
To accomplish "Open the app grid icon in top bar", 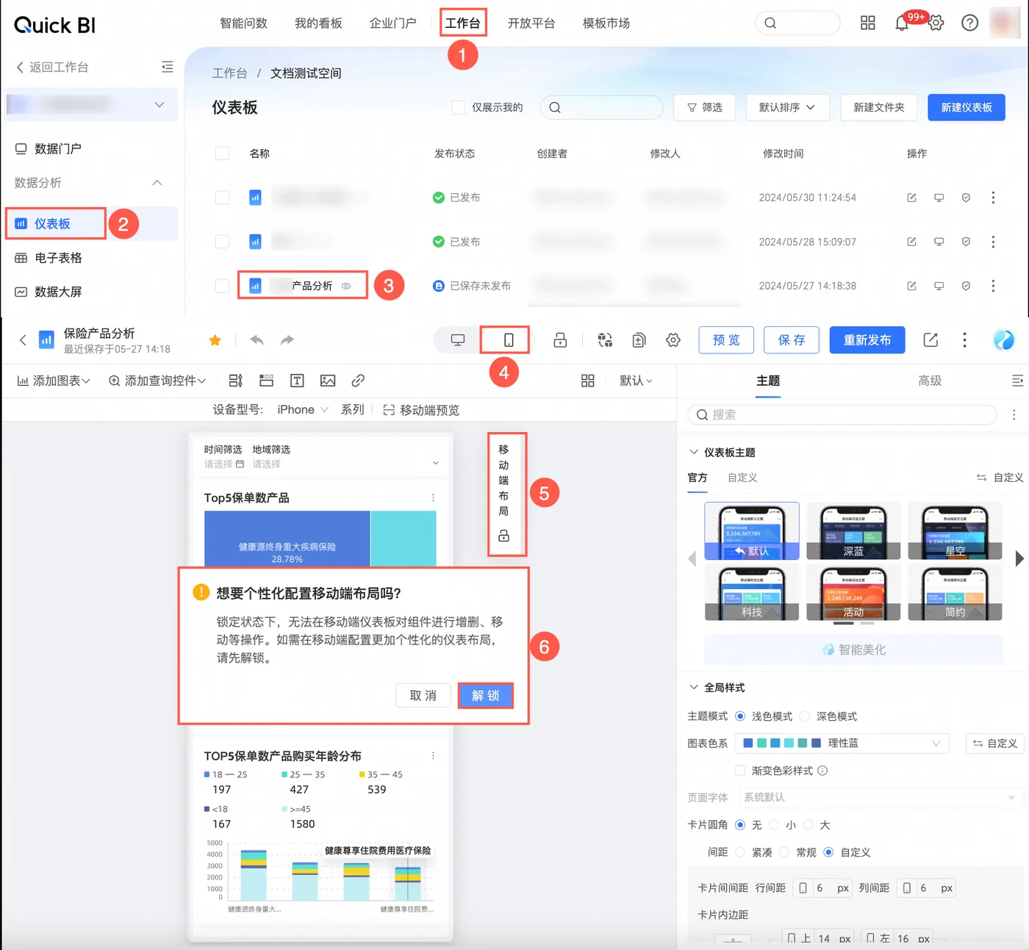I will [867, 23].
